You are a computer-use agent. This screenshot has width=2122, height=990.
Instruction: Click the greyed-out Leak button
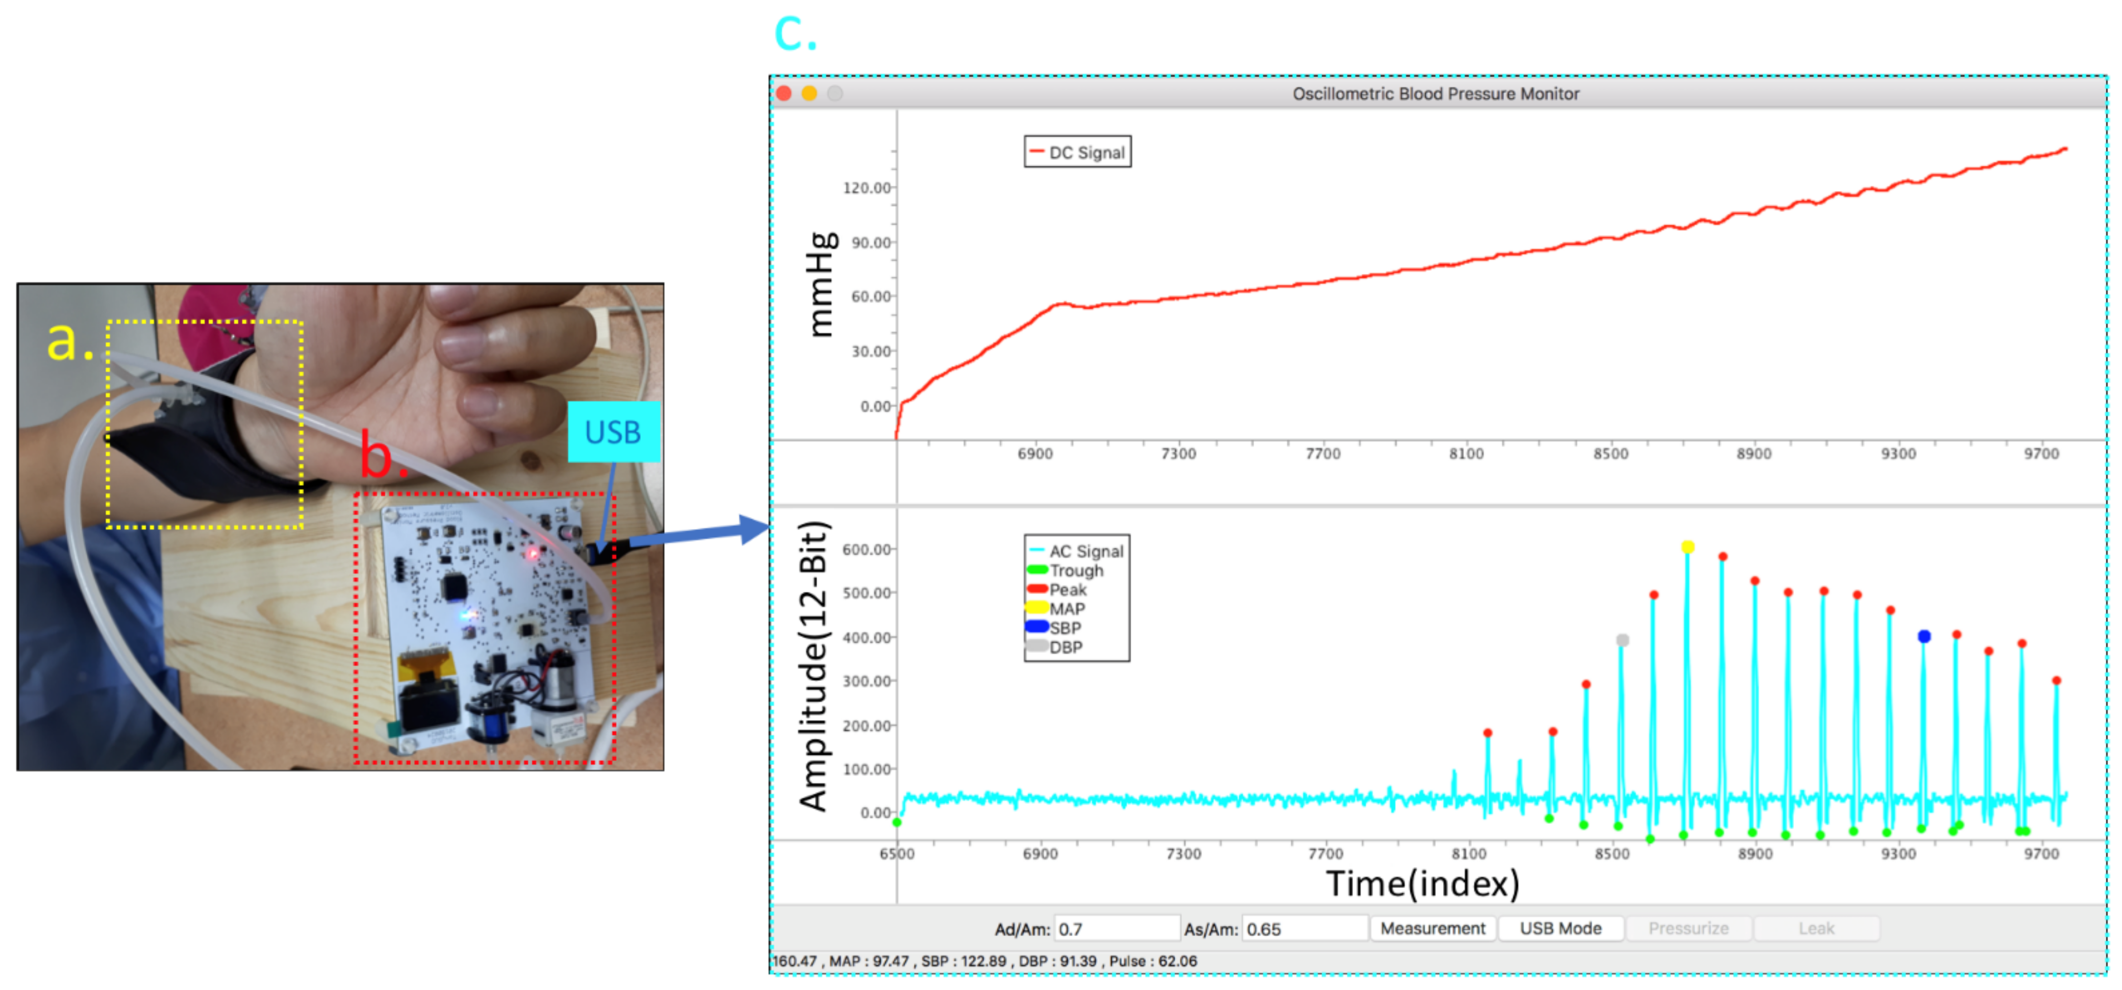click(x=1816, y=928)
